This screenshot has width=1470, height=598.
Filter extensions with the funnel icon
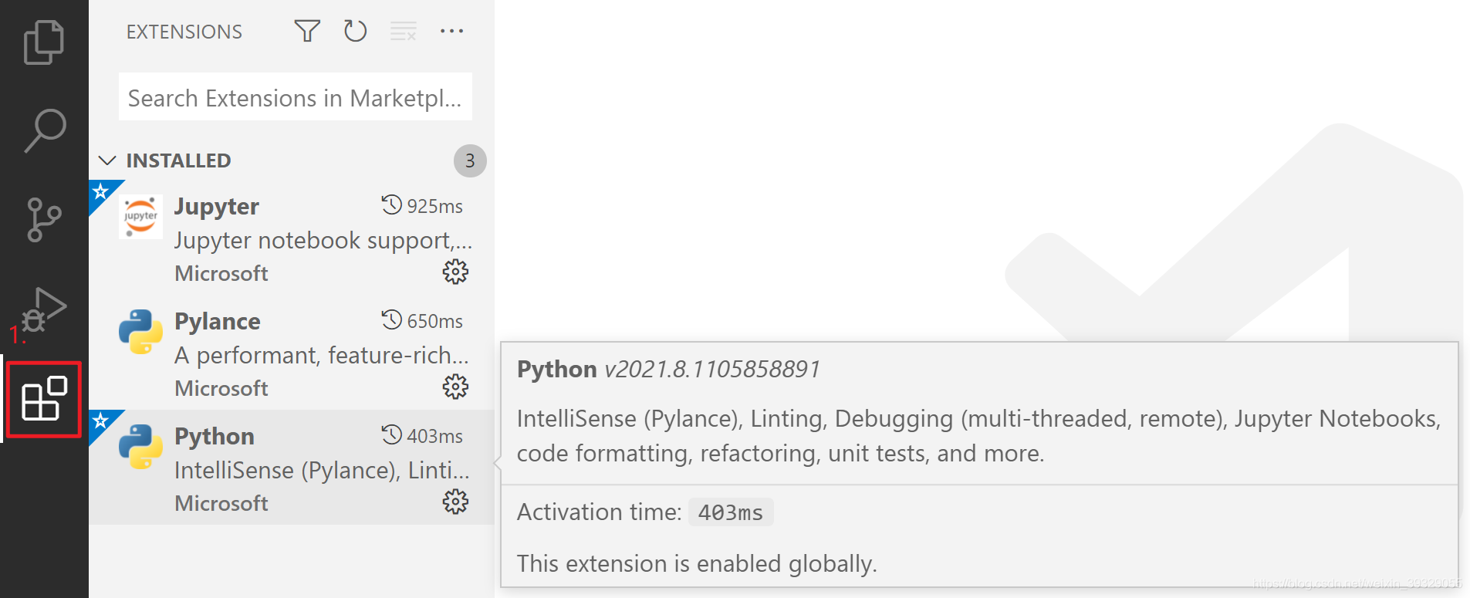pos(307,31)
